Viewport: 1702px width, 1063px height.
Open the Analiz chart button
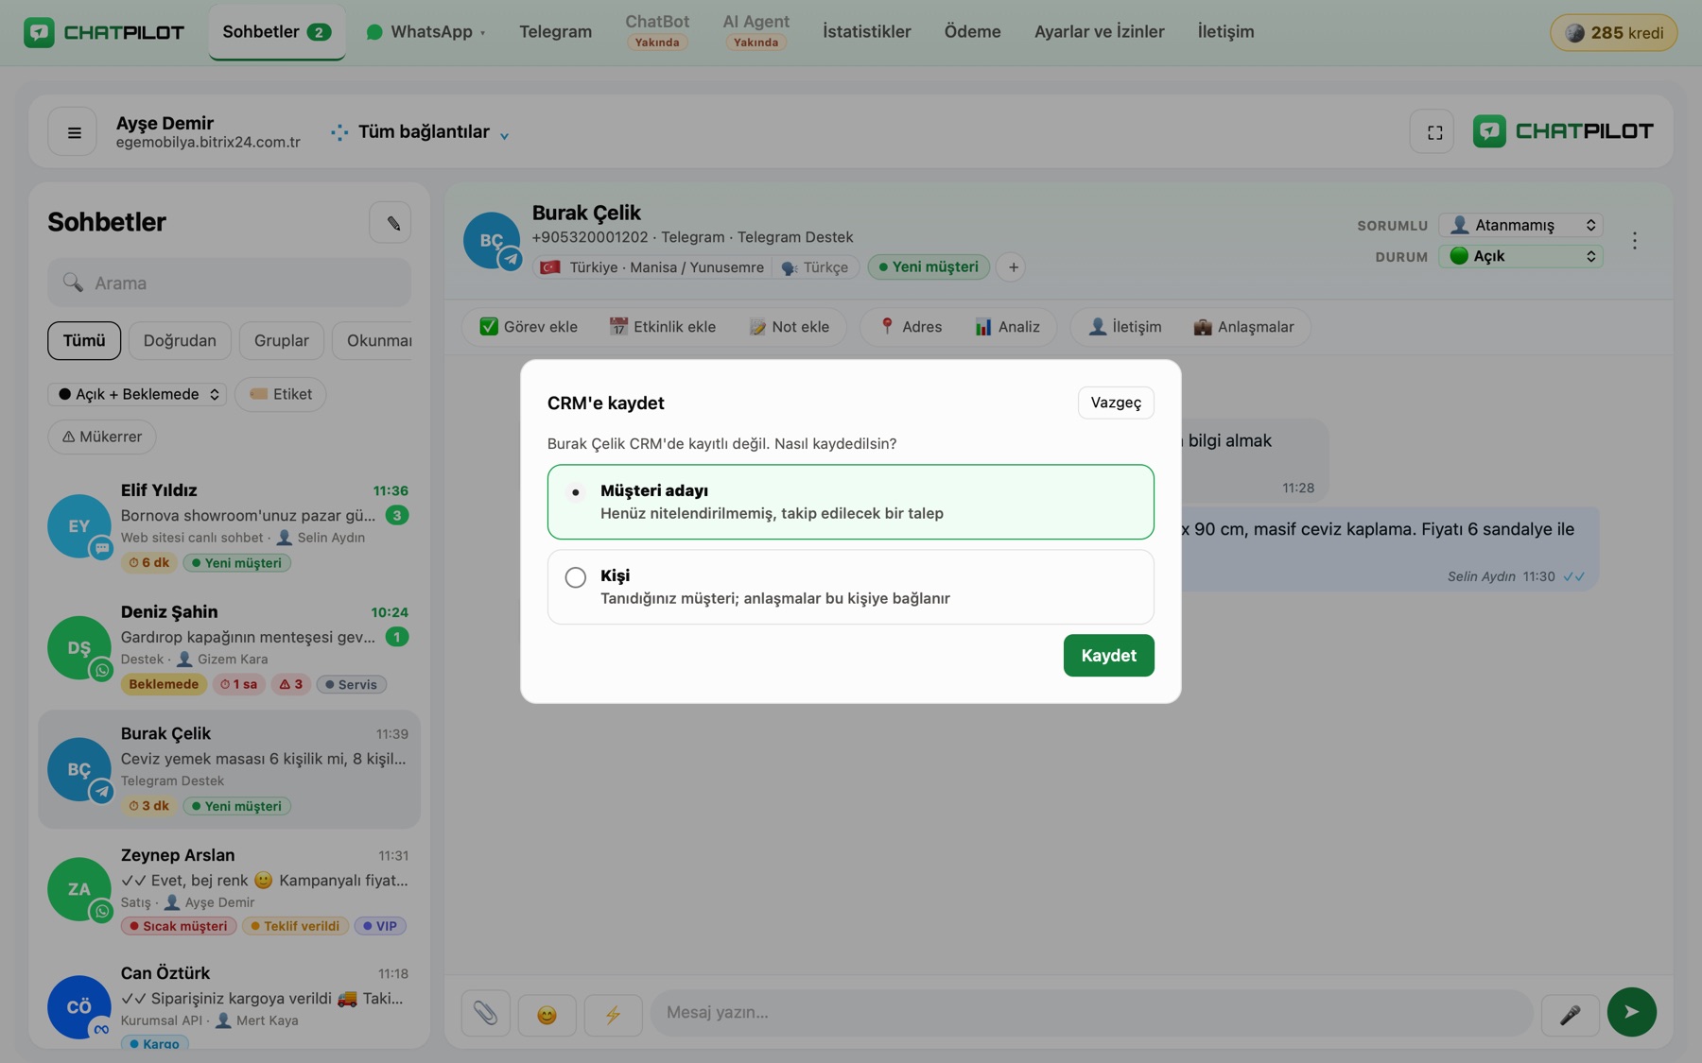(x=1008, y=327)
